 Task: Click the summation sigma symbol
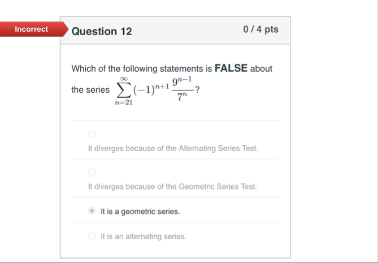(124, 90)
